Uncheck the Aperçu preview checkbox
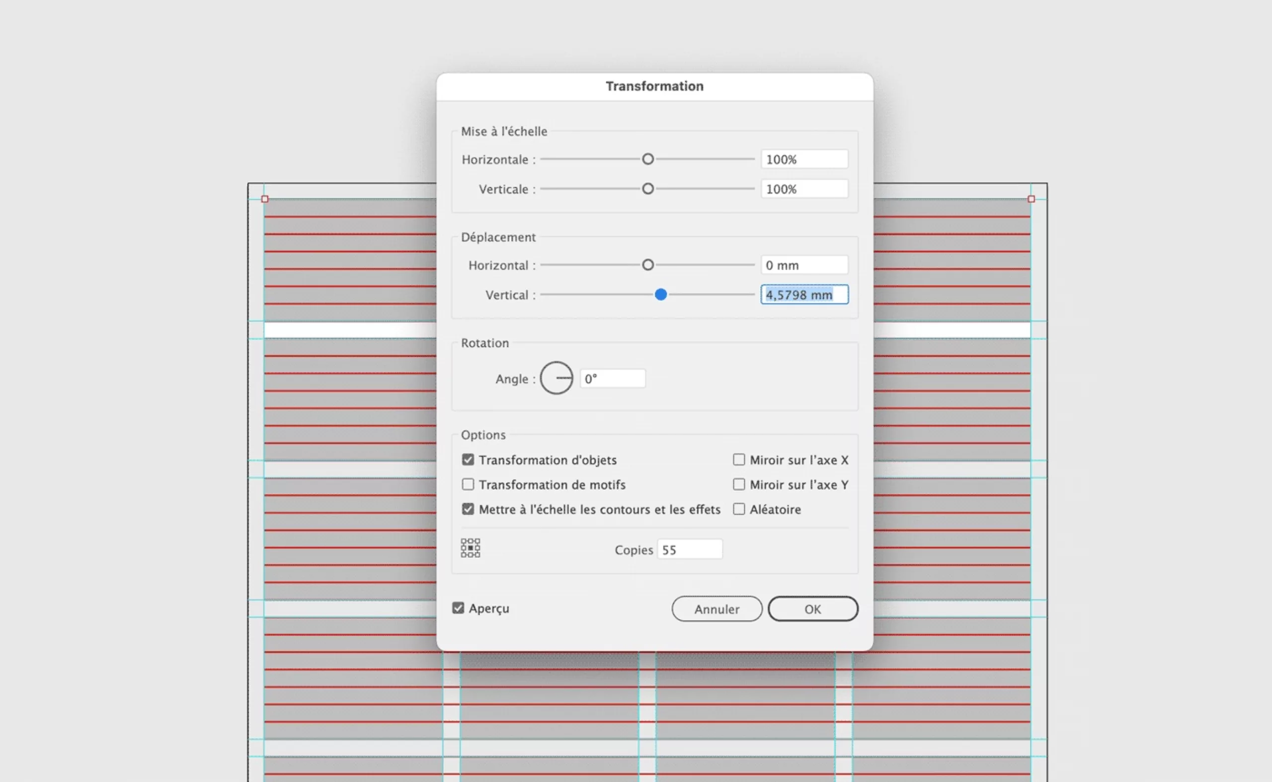Viewport: 1272px width, 782px height. tap(458, 608)
